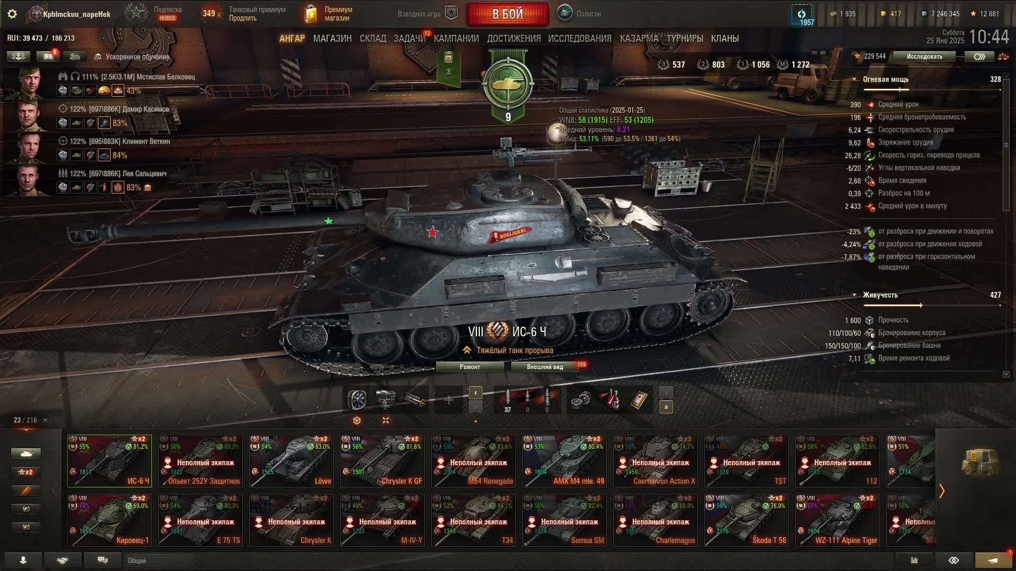Collapse the Живучесть section
Image resolution: width=1016 pixels, height=571 pixels.
pyautogui.click(x=854, y=295)
